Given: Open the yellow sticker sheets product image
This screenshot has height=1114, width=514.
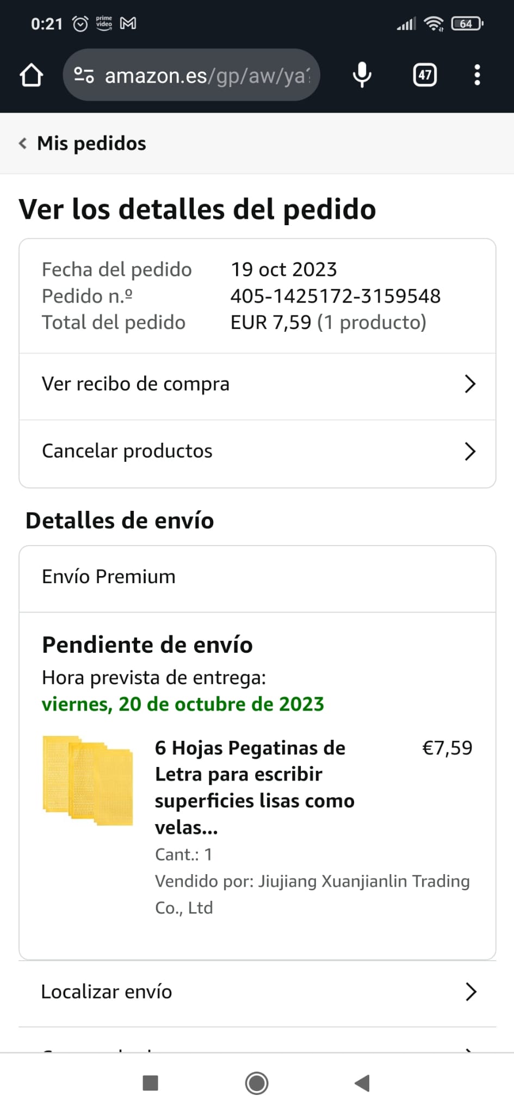Looking at the screenshot, I should (88, 780).
